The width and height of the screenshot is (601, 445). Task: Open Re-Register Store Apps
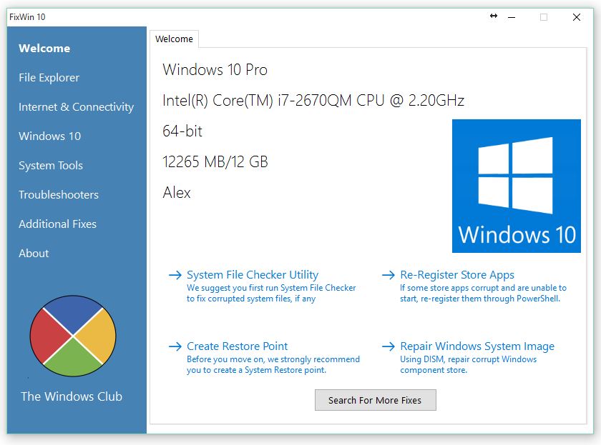point(457,275)
